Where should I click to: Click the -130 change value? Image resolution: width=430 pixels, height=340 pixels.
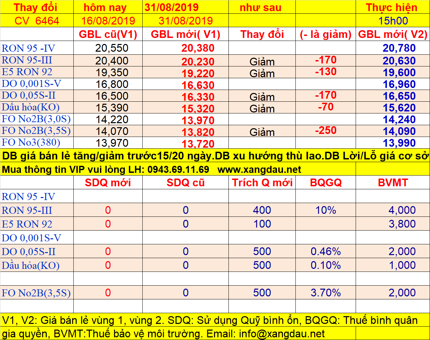coord(326,71)
